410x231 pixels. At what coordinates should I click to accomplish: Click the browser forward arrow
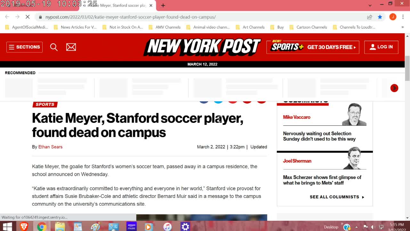[x=17, y=17]
